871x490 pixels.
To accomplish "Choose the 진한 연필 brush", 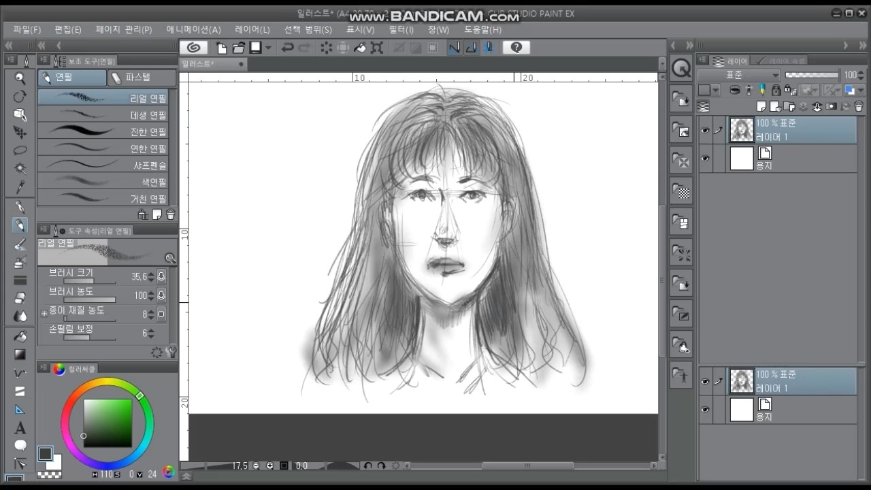I will (x=103, y=131).
